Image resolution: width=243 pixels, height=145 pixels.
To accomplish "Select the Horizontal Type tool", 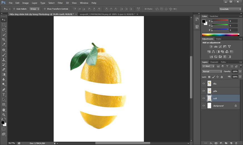I will point(4,95).
